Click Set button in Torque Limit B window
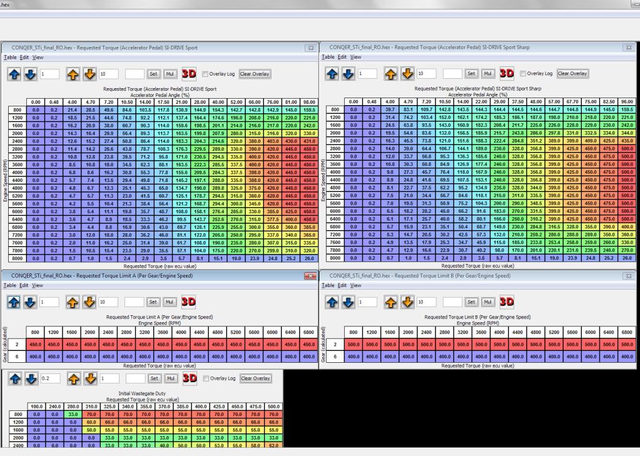Screen dimensions: 640x456 (x=472, y=301)
